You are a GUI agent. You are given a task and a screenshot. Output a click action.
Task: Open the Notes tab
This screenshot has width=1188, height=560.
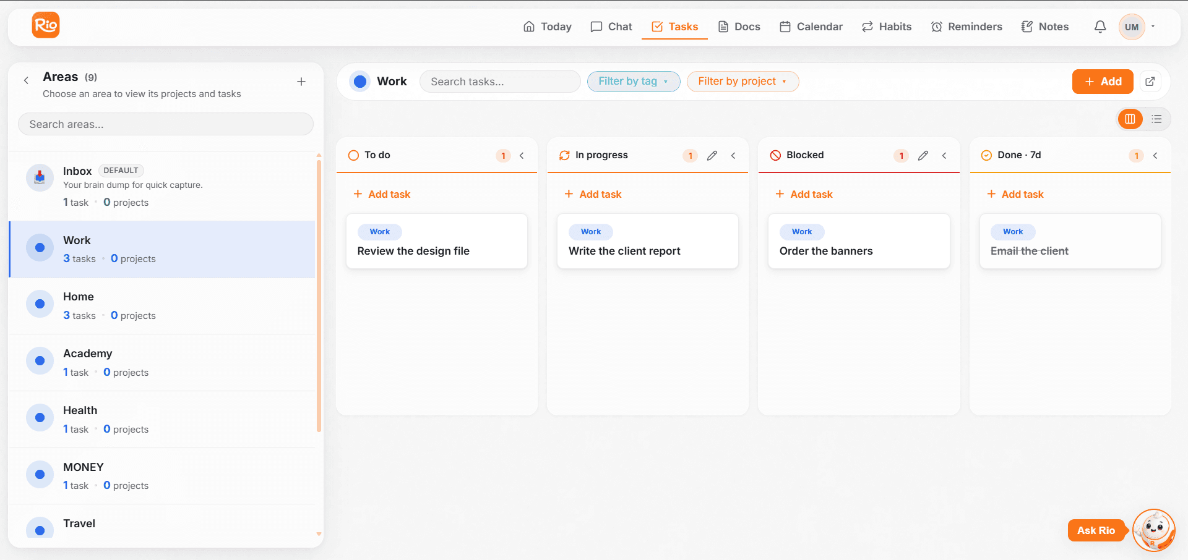[1045, 27]
